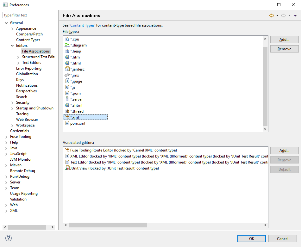301x247 pixels.
Task: Click Remove next to File types
Action: coord(284,49)
